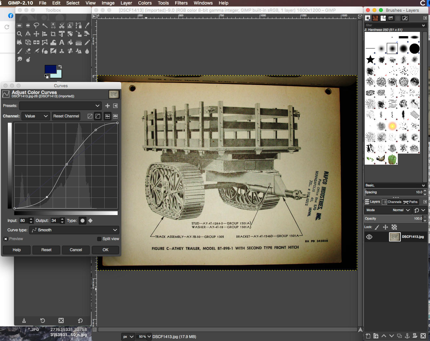Set curve point type to smooth circle
Viewport: 430px width, 341px height.
click(83, 221)
